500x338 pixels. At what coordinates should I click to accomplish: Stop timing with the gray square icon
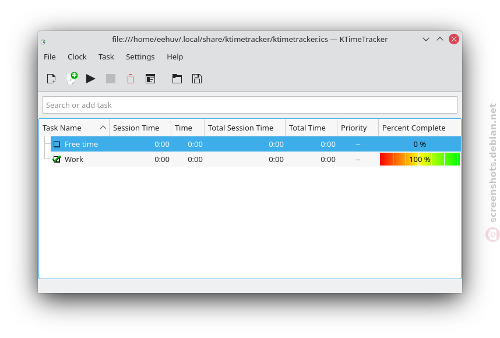coord(111,79)
